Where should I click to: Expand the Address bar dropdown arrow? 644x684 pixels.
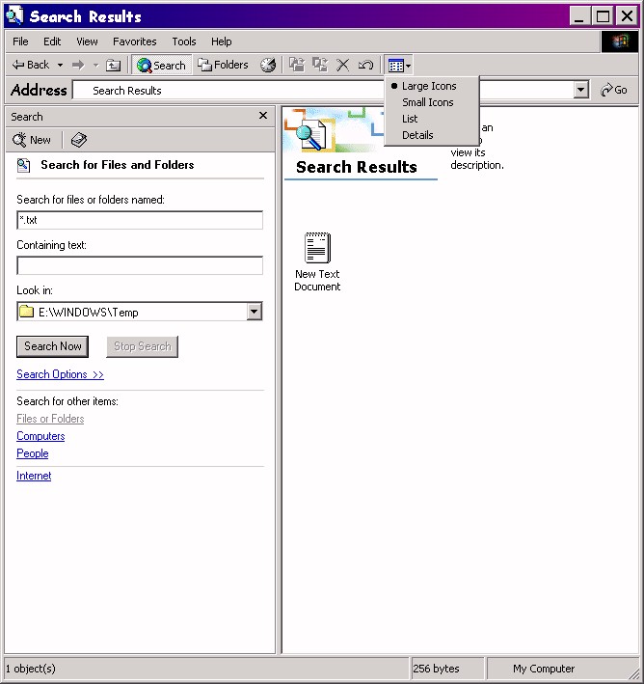point(580,91)
